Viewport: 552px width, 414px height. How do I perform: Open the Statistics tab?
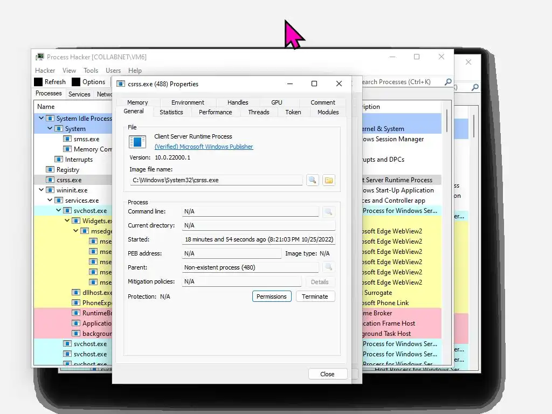point(171,112)
